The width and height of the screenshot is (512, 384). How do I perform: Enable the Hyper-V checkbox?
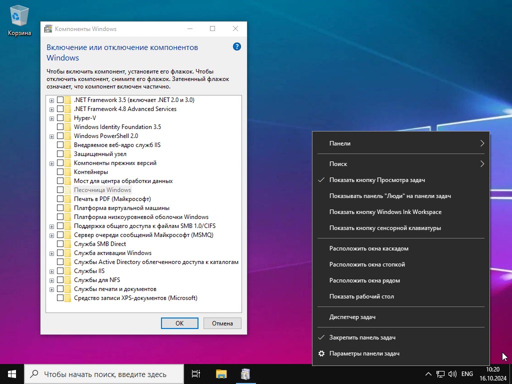60,118
